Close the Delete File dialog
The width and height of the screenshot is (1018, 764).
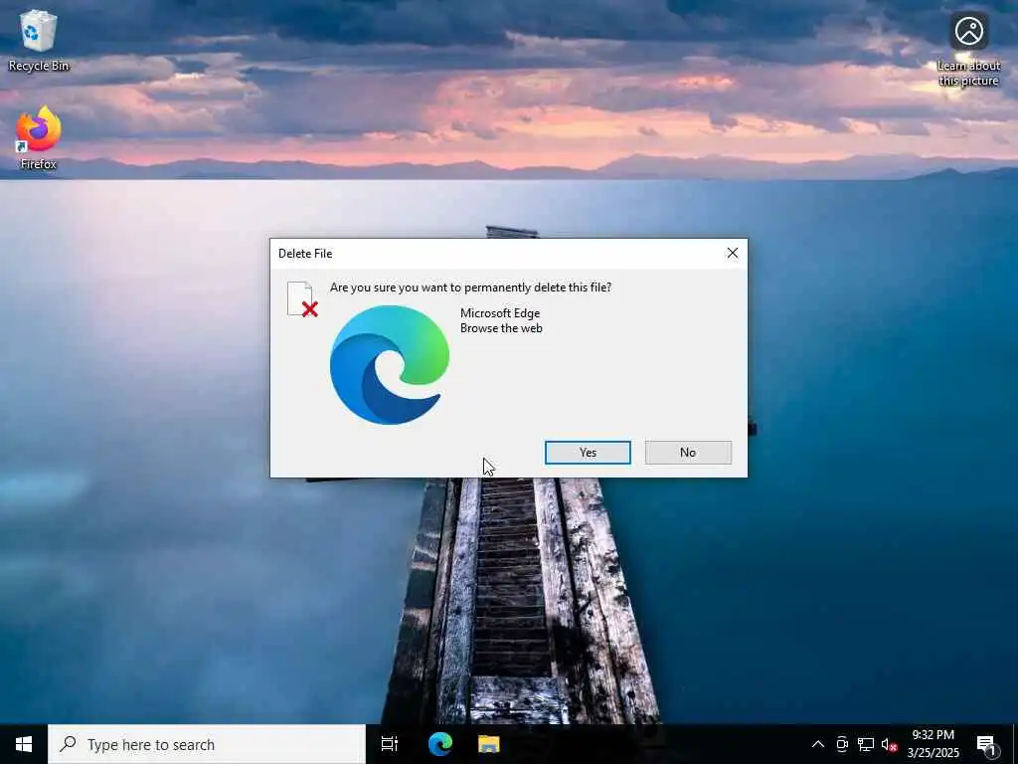coord(733,253)
